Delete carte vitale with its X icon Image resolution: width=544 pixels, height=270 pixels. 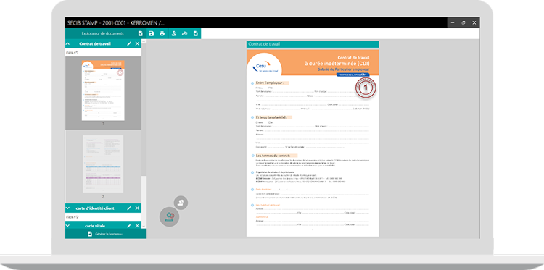[137, 226]
